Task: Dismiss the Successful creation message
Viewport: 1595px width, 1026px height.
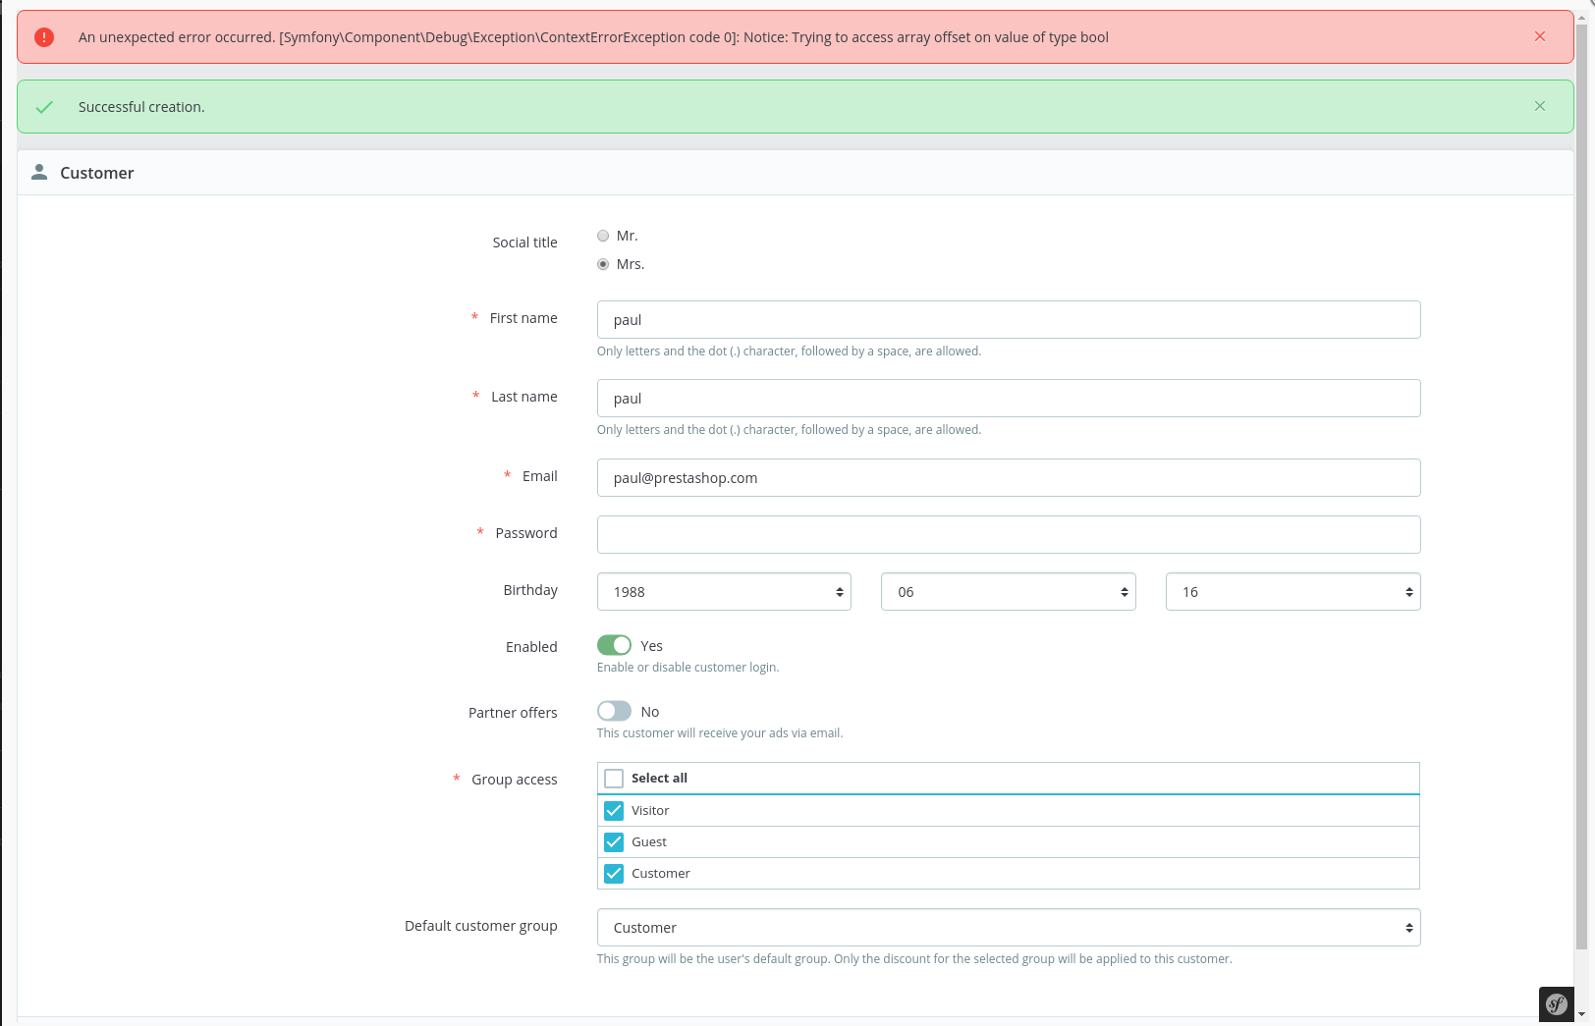Action: point(1540,106)
